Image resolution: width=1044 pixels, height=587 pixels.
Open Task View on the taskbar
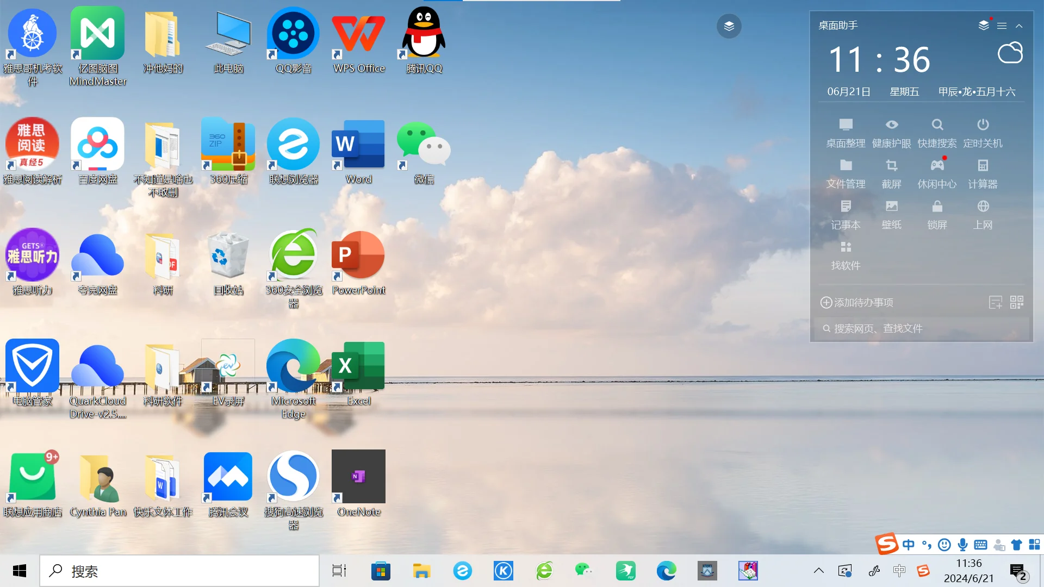click(339, 571)
